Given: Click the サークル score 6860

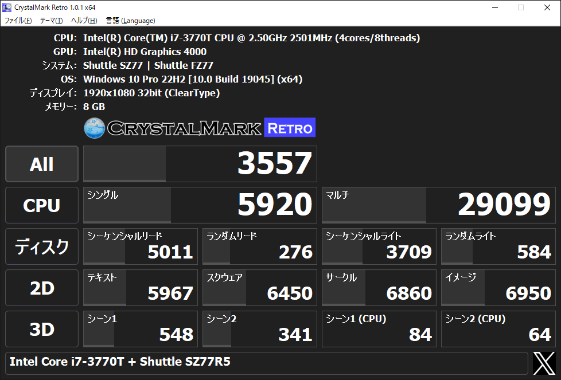Looking at the screenshot, I should click(x=379, y=288).
